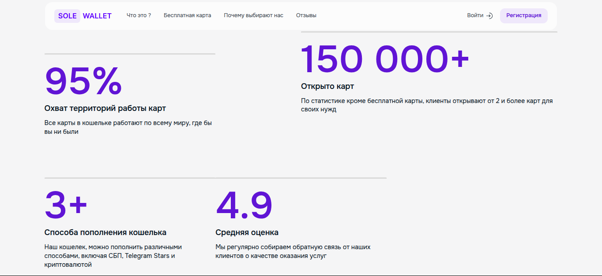Viewport: 602px width, 276px height.
Task: Open the Отзывы section
Action: pyautogui.click(x=306, y=15)
